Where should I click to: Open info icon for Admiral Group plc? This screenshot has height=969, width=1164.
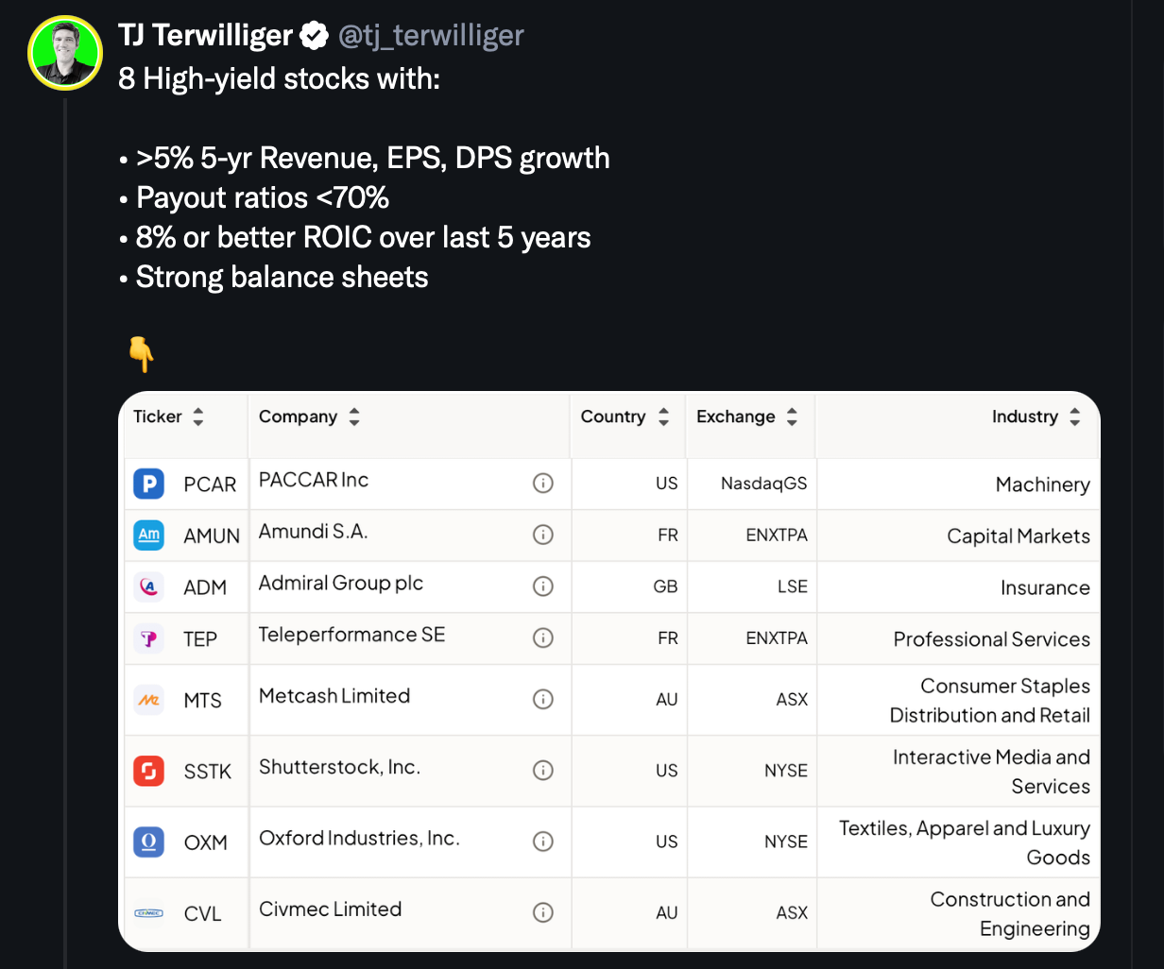click(x=543, y=586)
